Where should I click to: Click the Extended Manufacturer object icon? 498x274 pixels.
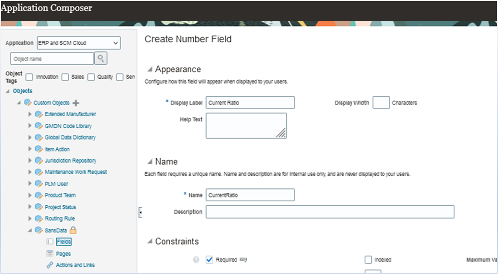39,114
